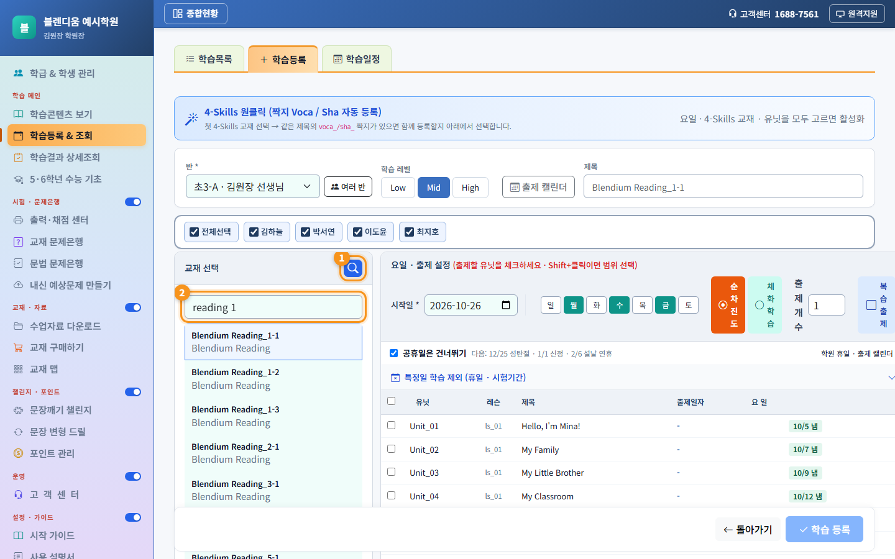Screen dimensions: 895x559
Task: Click the 제목 title input field
Action: click(723, 187)
